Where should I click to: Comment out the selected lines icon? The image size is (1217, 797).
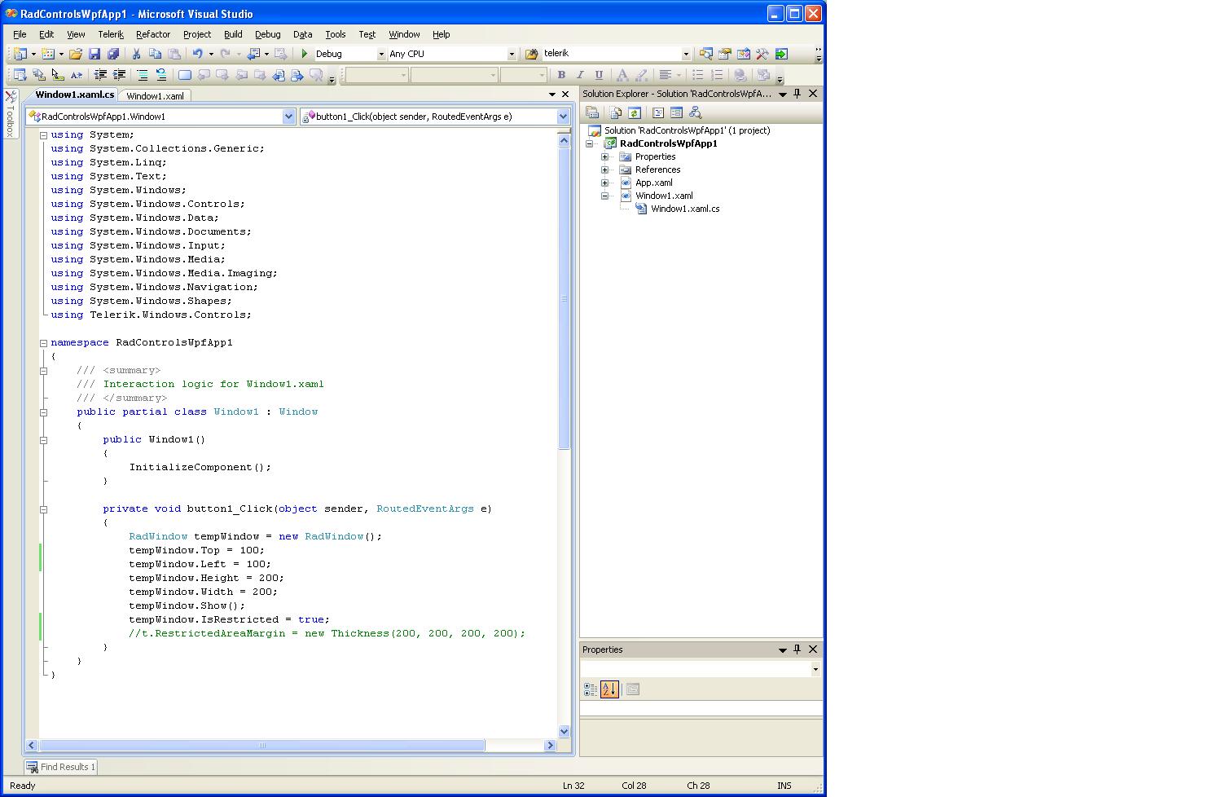point(143,75)
